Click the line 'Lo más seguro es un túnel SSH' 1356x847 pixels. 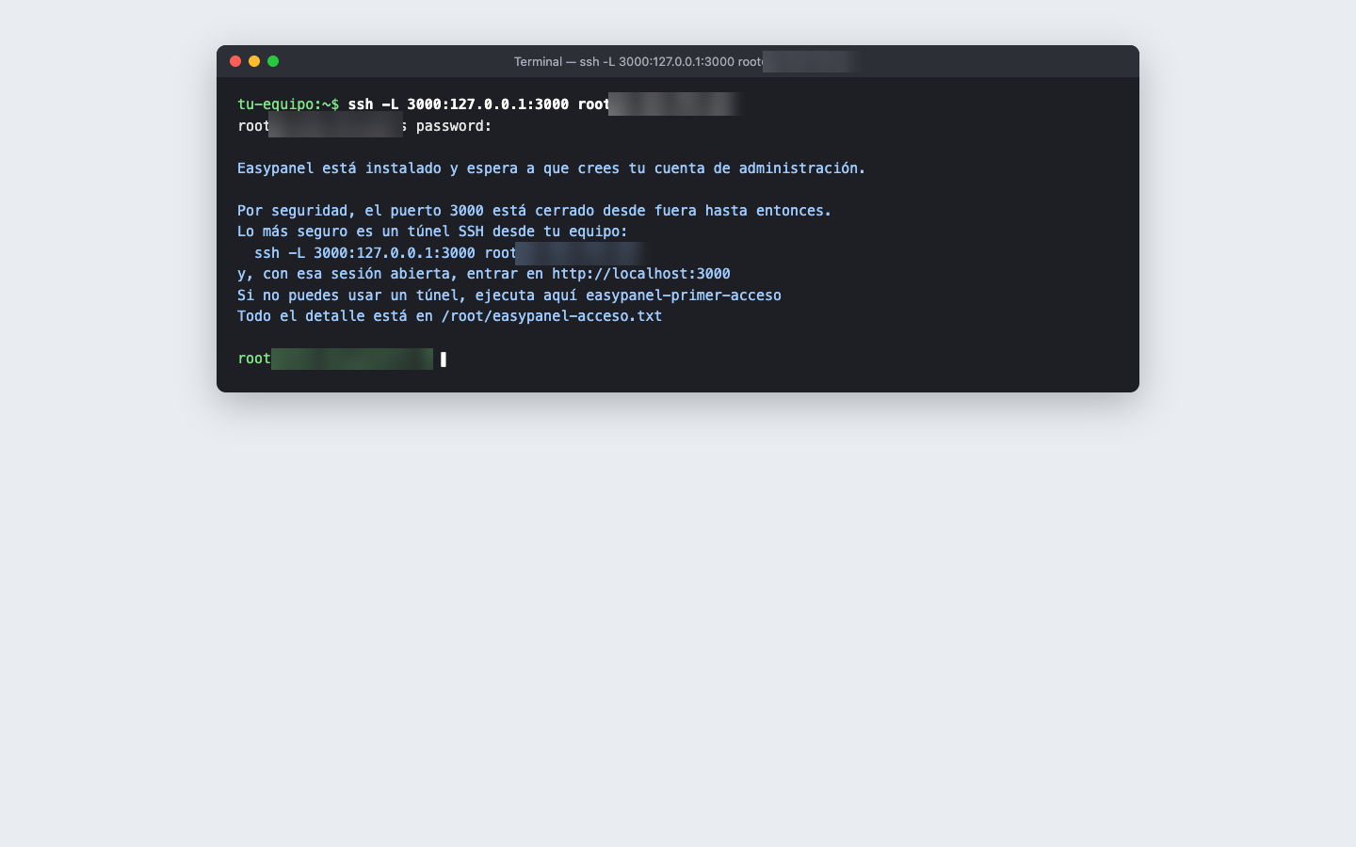pos(432,232)
